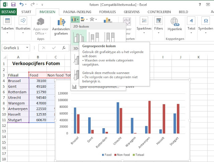Select the INVOEGEN tab
Screen dimensions: 214x162
(47, 12)
